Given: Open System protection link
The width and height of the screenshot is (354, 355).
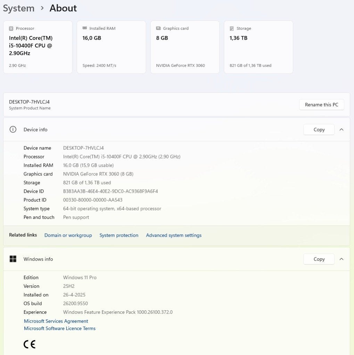Looking at the screenshot, I should 119,235.
